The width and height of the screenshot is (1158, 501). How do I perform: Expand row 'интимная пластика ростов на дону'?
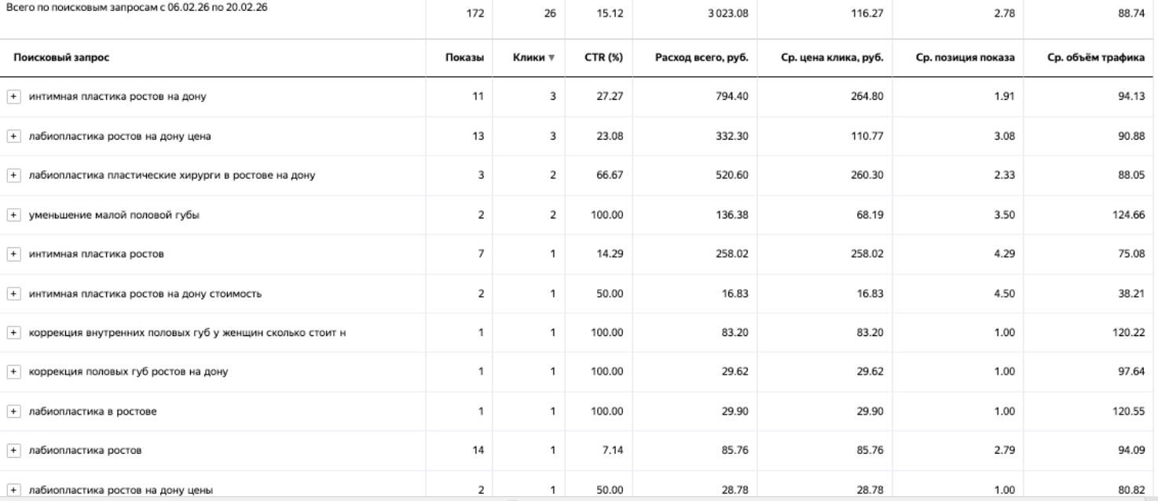tap(13, 97)
